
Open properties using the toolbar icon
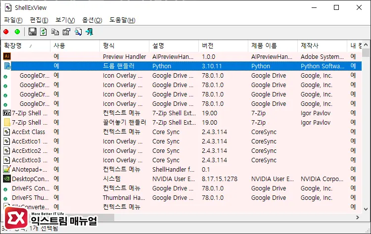point(66,32)
